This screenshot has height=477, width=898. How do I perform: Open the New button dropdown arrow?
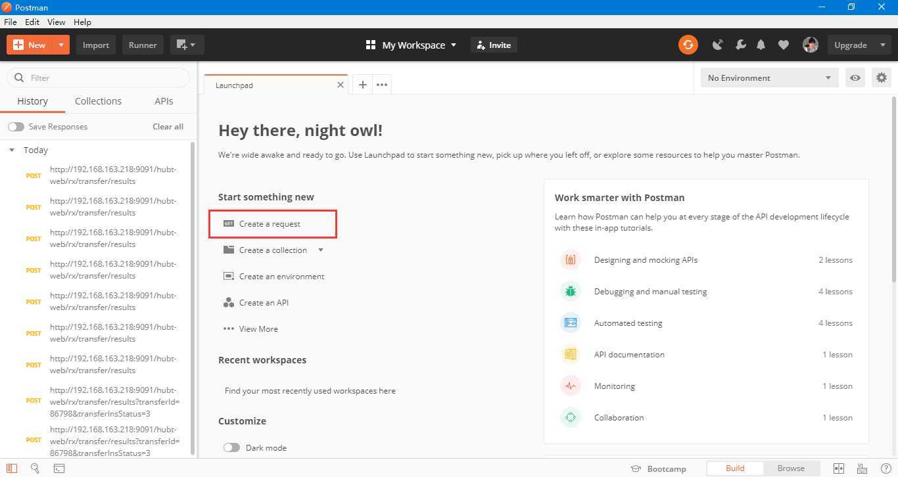pyautogui.click(x=60, y=45)
